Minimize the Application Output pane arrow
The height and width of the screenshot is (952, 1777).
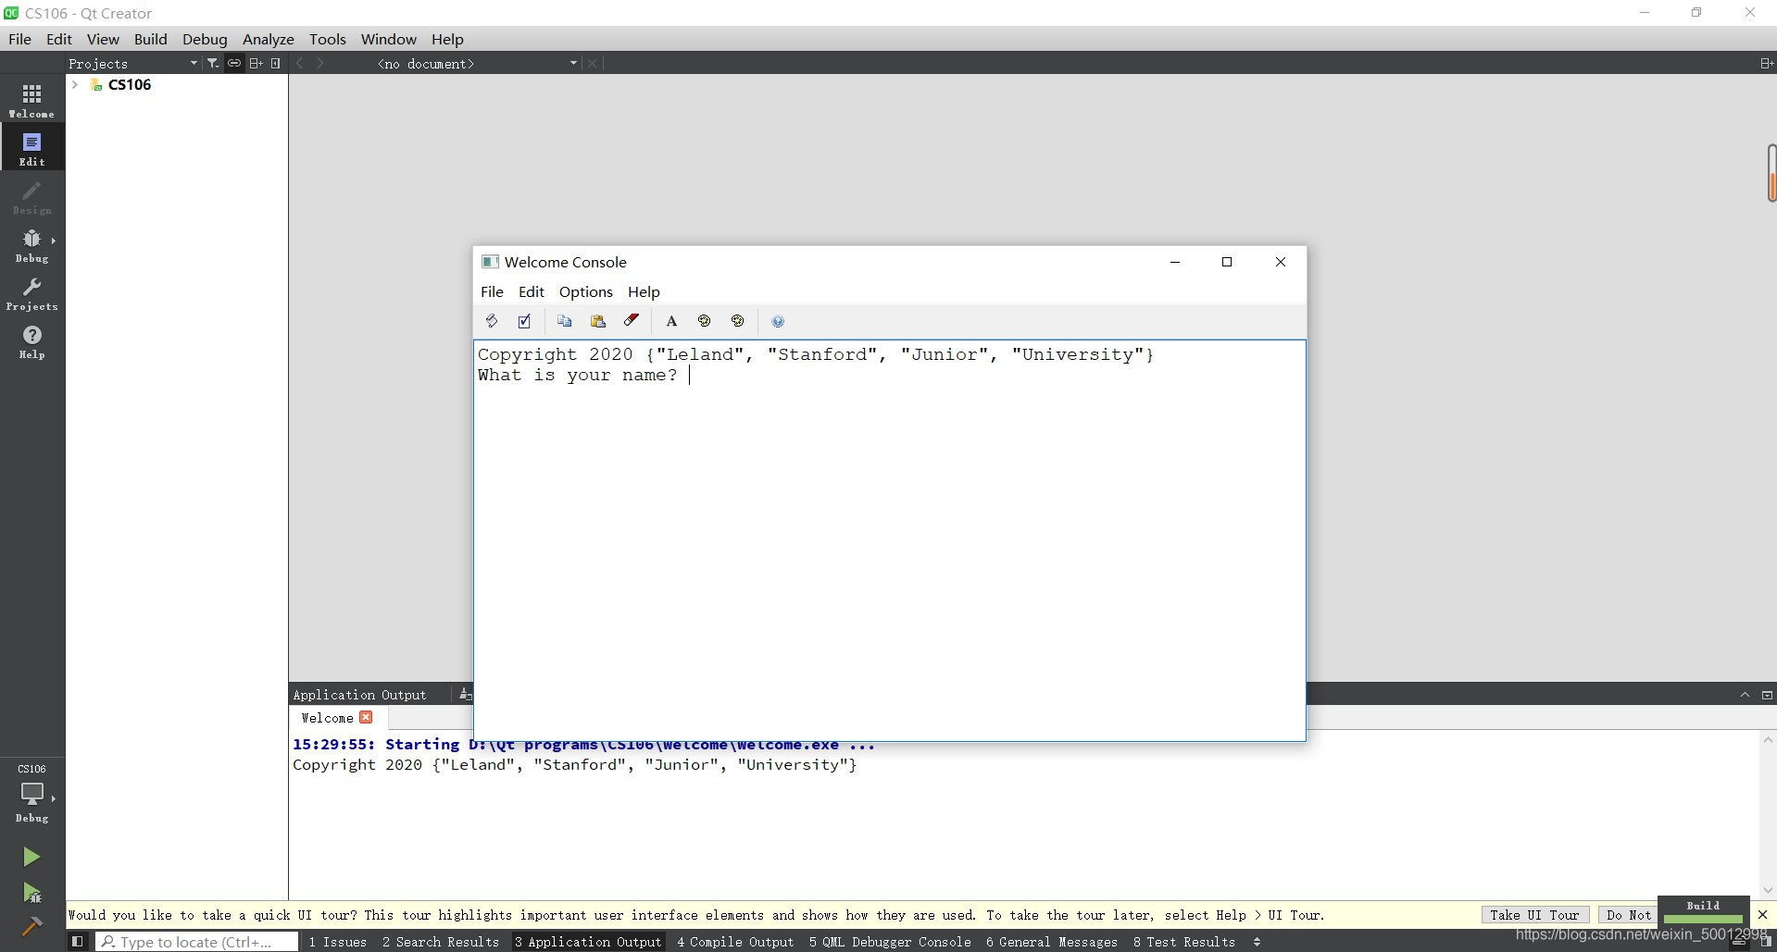[1745, 694]
